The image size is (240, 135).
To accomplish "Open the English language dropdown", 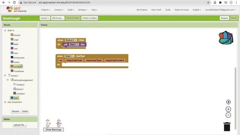I will tap(197, 10).
